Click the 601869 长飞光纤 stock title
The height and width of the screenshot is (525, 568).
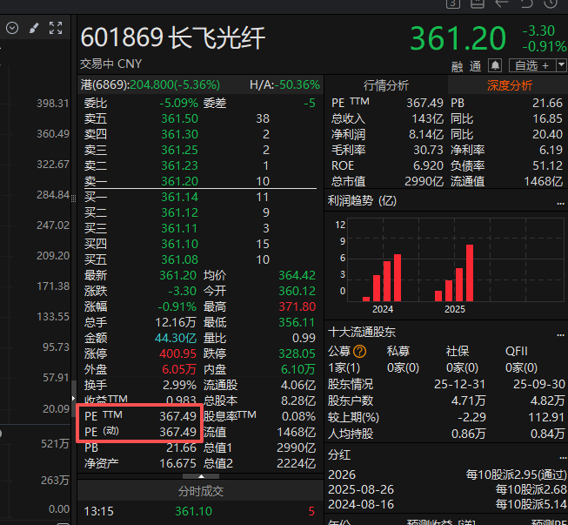(173, 38)
